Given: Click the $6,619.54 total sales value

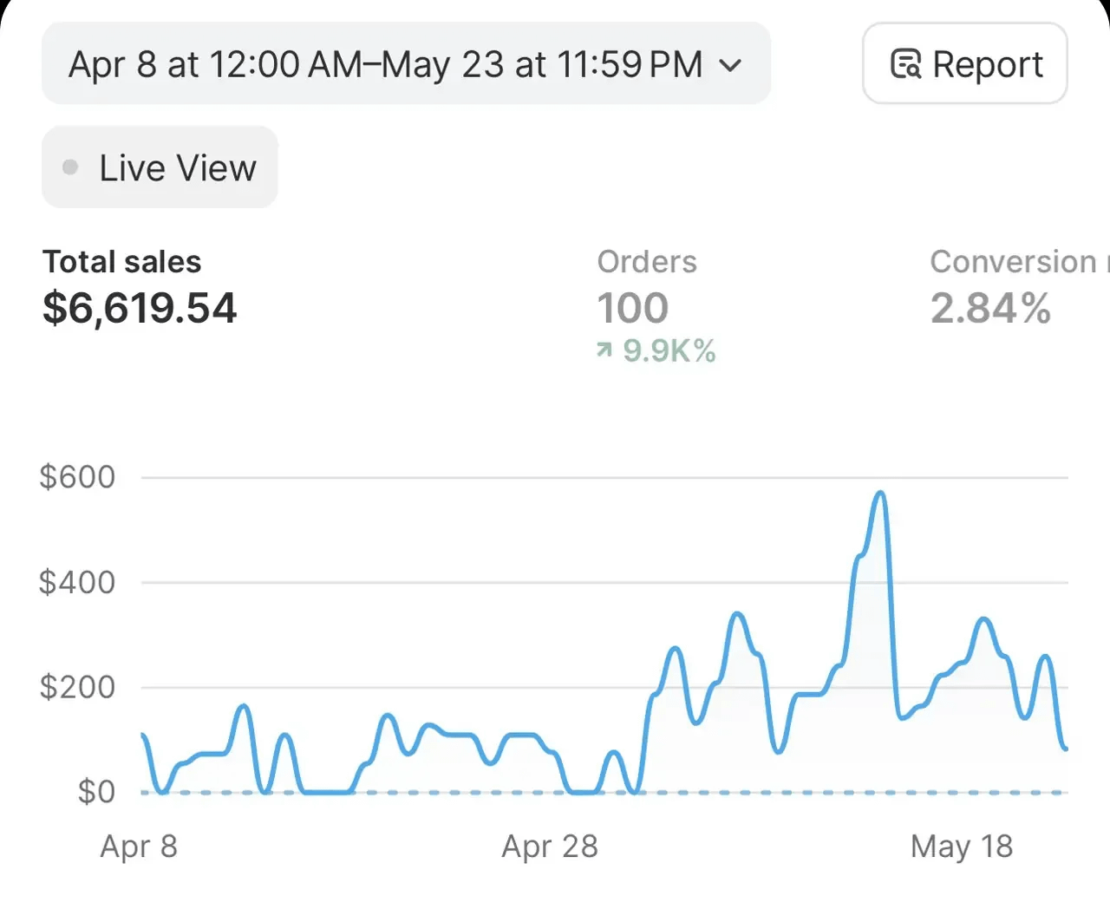Looking at the screenshot, I should tap(140, 308).
